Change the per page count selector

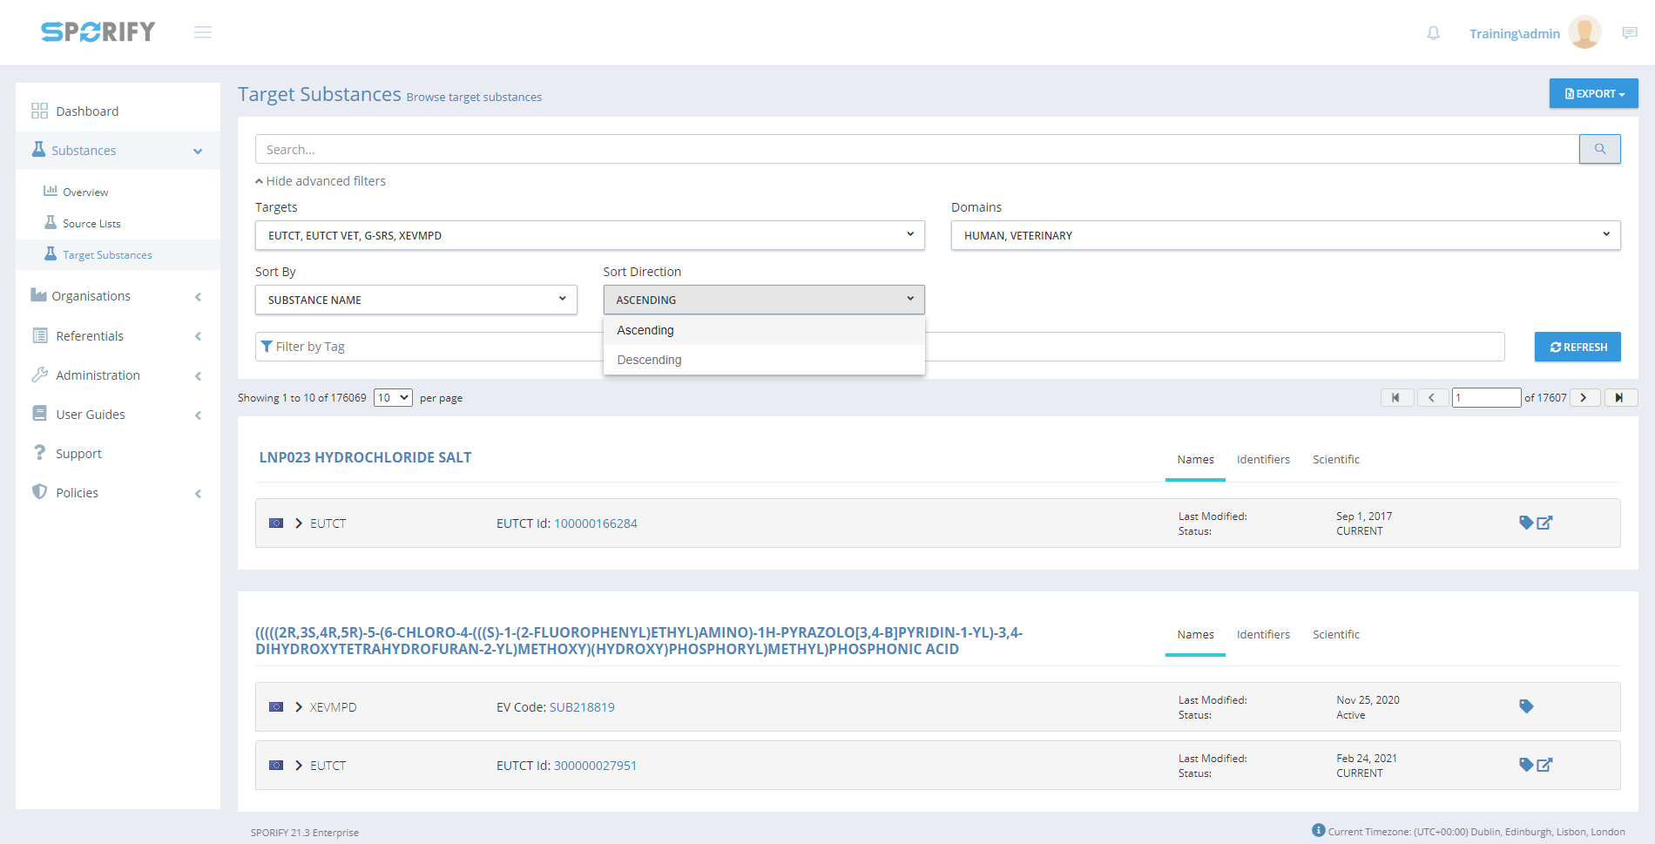tap(393, 398)
